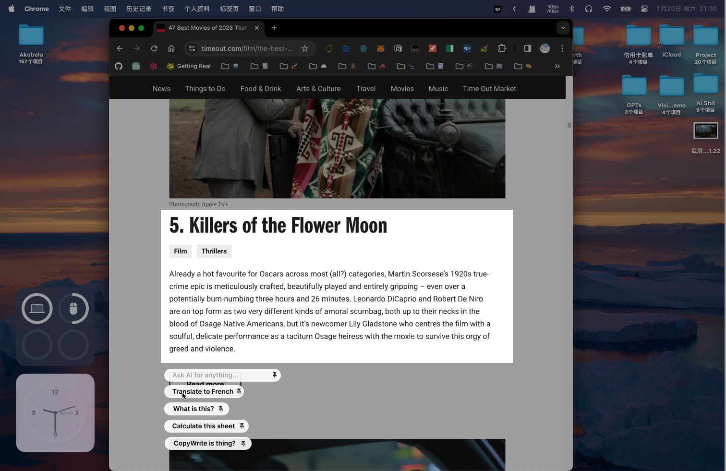Image resolution: width=726 pixels, height=471 pixels.
Task: Click the PDF extension icon
Action: (x=467, y=48)
